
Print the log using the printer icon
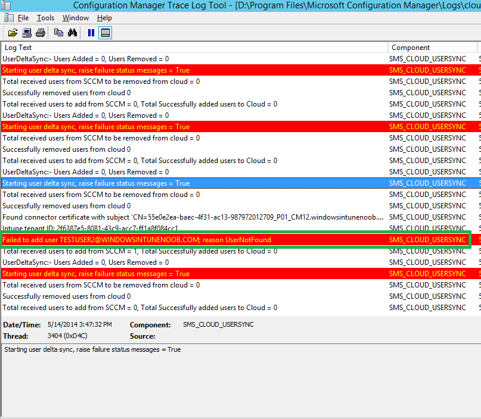click(41, 33)
